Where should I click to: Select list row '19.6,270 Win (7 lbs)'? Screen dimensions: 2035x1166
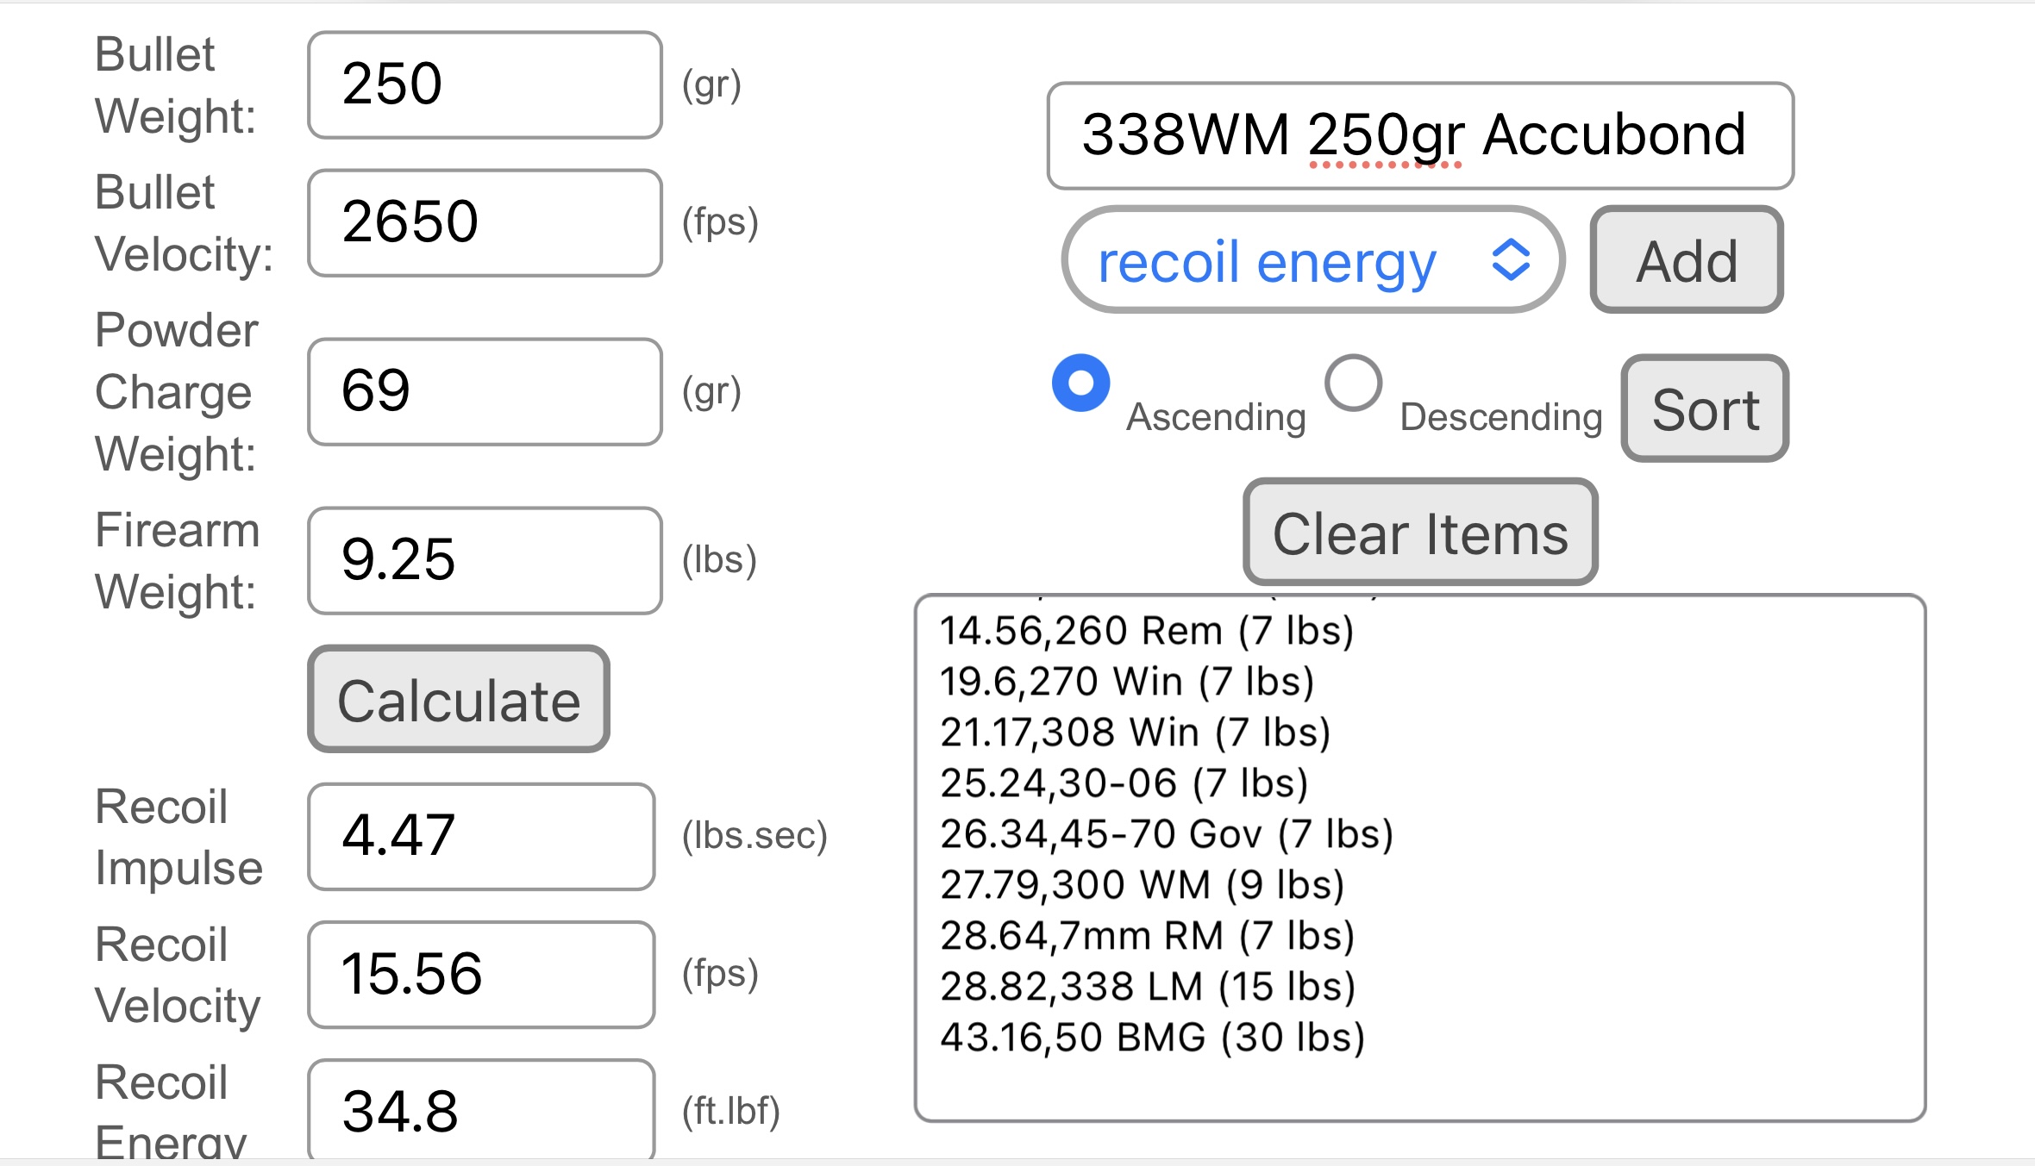click(1127, 682)
